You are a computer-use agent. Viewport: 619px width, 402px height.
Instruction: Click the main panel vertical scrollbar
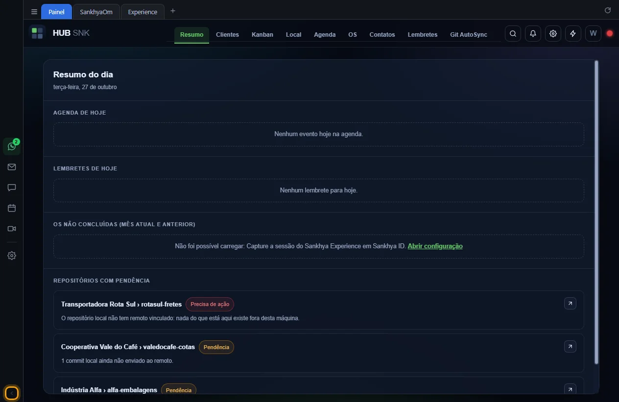596,212
